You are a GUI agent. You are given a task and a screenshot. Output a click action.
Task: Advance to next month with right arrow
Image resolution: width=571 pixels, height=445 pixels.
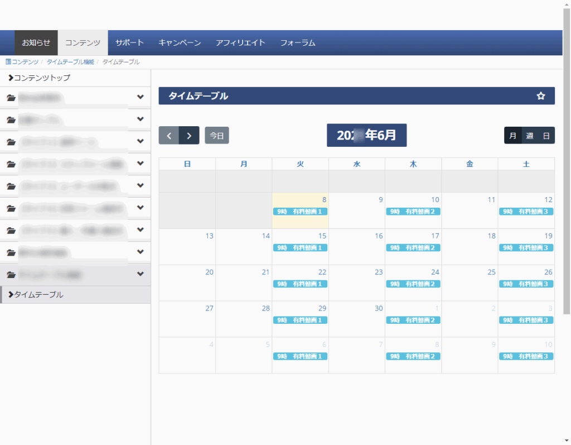(189, 135)
